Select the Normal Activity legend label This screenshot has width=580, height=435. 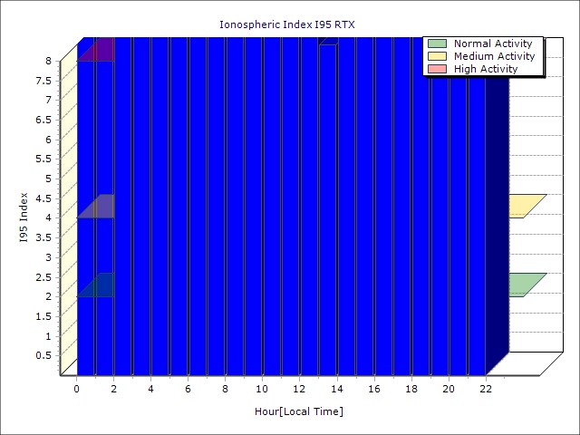coord(493,43)
